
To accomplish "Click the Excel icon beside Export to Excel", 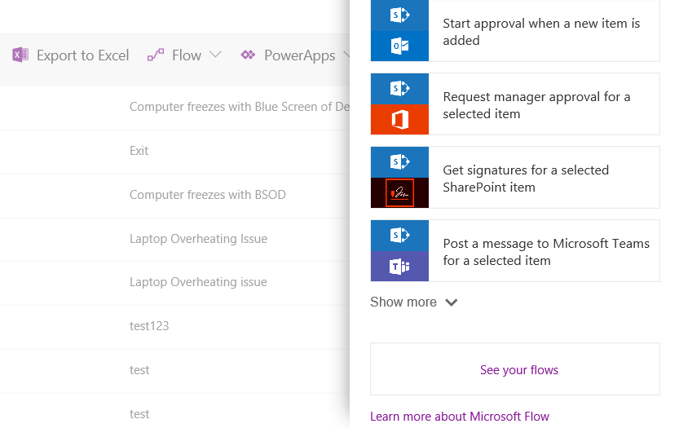I will [x=20, y=55].
